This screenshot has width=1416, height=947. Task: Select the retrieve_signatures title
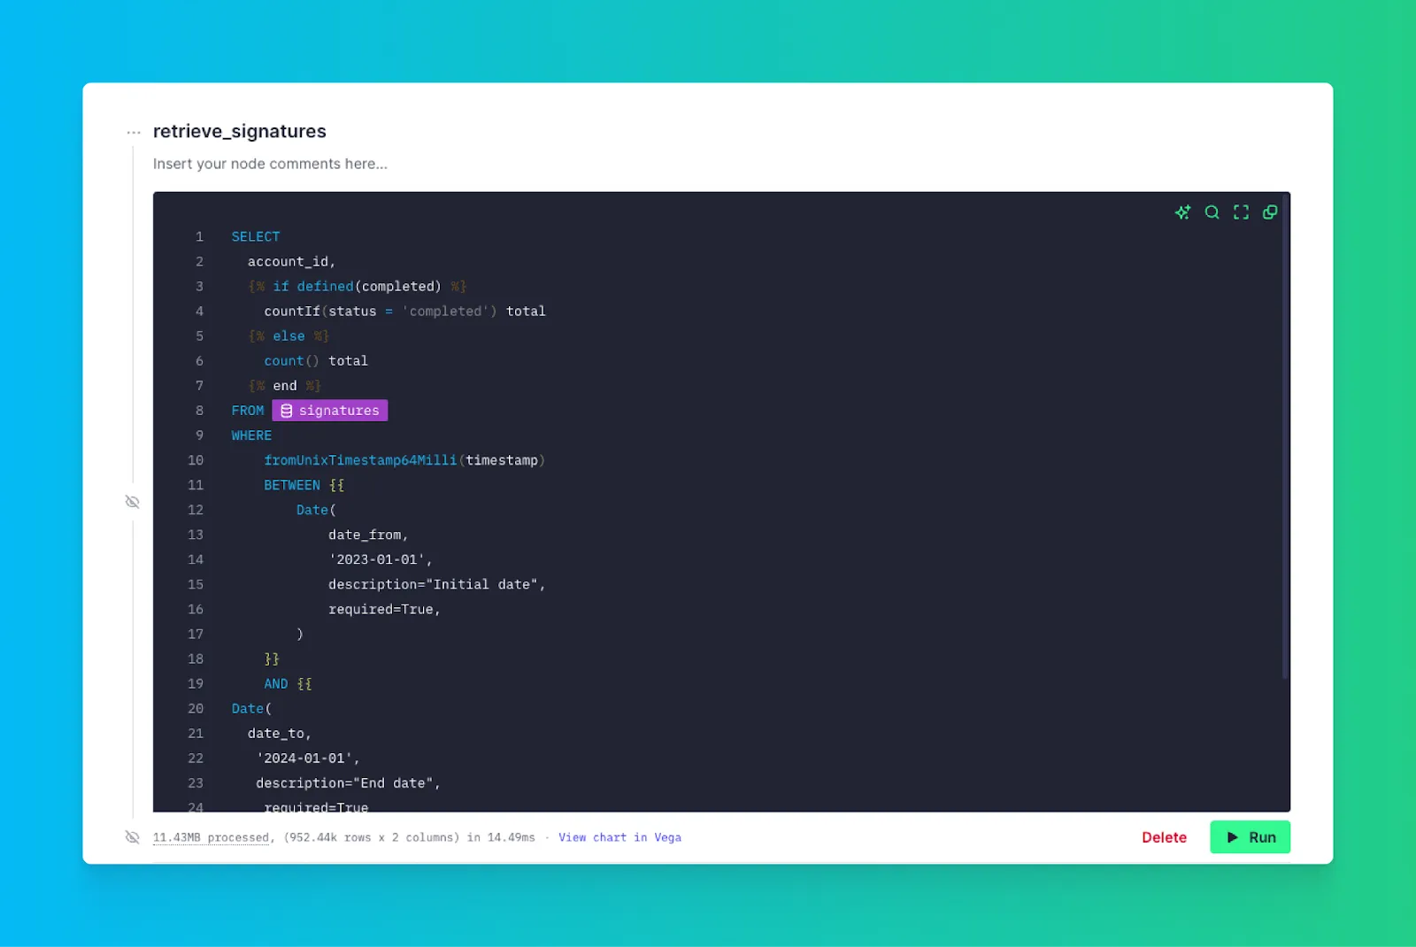pos(240,131)
